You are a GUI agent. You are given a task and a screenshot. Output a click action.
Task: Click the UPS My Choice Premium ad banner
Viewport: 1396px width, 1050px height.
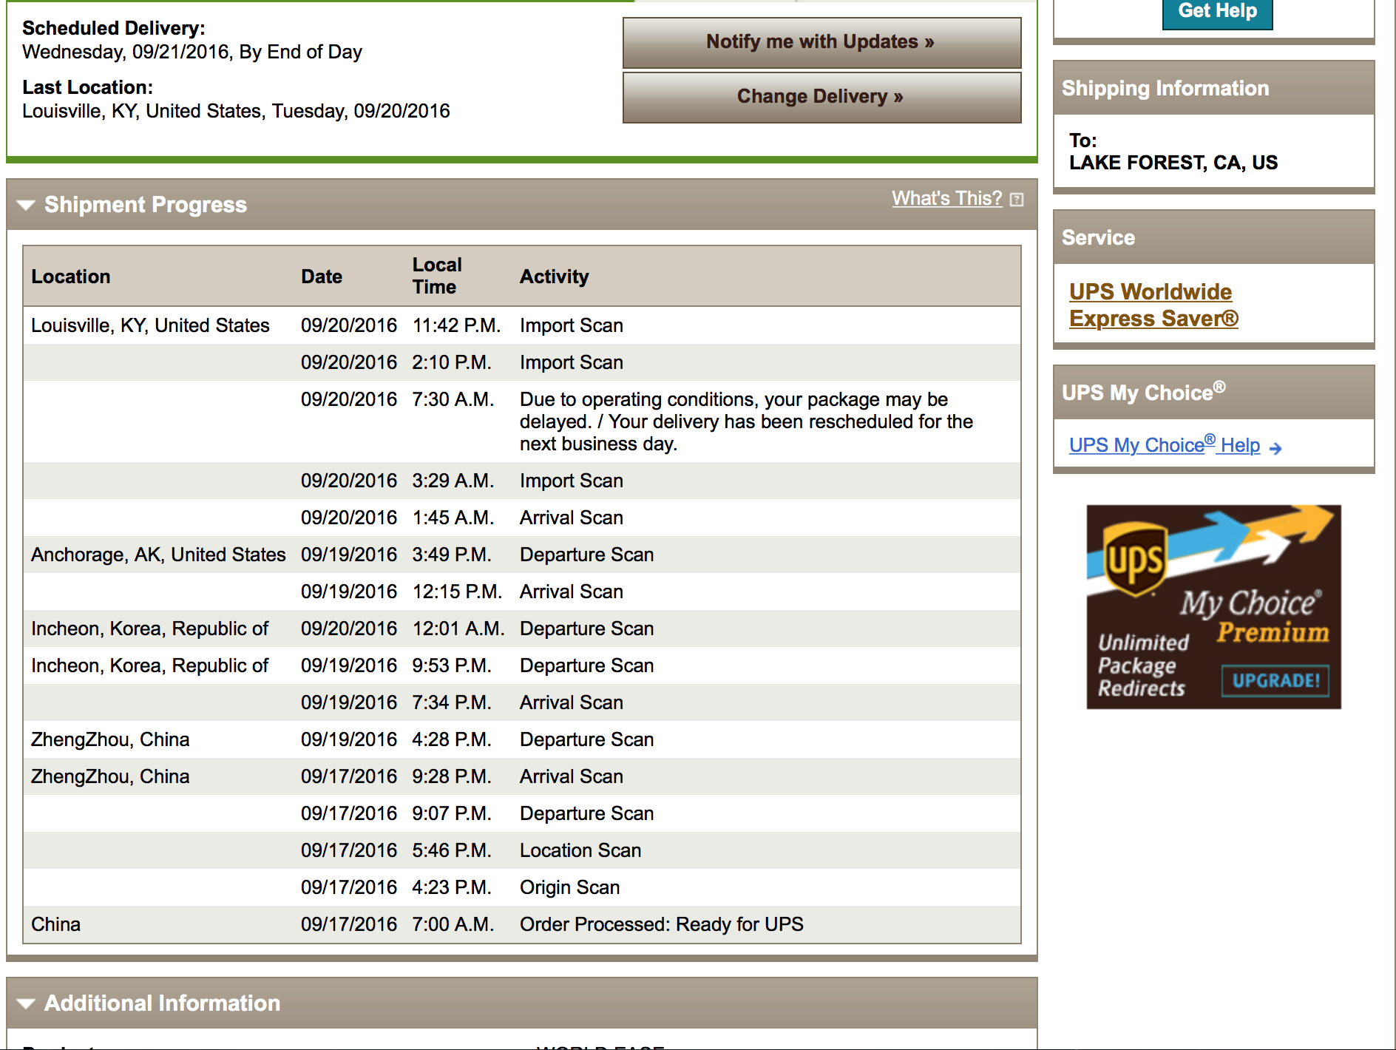point(1213,607)
